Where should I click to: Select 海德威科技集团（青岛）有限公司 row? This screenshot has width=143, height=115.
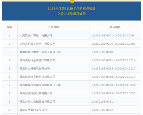coord(71,52)
